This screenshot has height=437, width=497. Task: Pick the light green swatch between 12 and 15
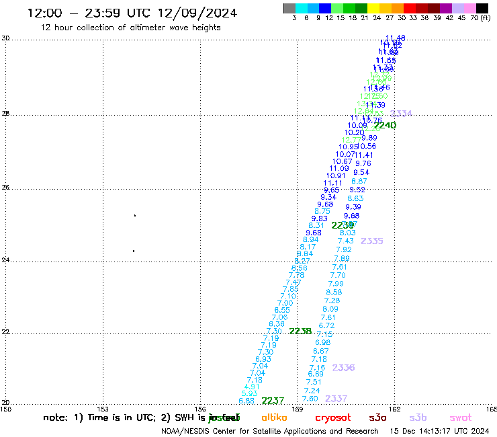pos(337,8)
